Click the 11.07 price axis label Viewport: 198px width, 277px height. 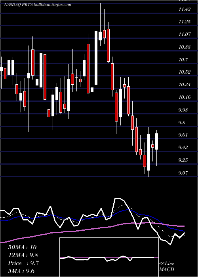click(185, 34)
